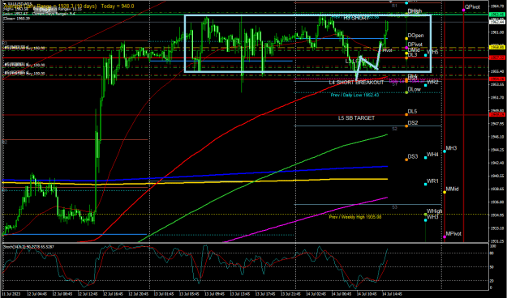Click price scale value 1944.25
The width and height of the screenshot is (507, 298).
(497, 150)
